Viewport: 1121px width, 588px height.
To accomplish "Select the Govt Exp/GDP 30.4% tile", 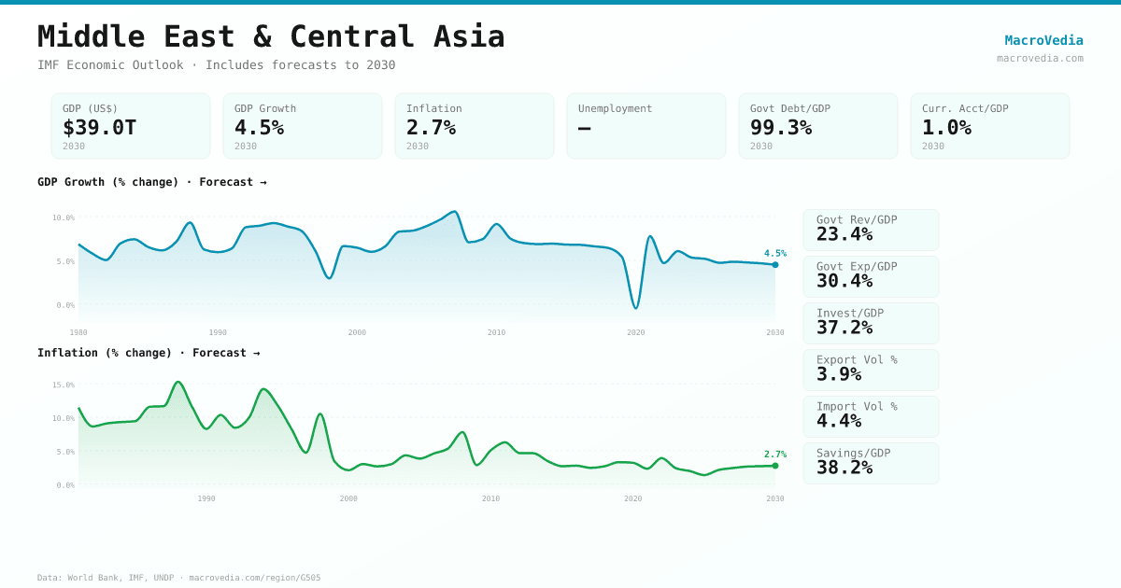I will 871,276.
